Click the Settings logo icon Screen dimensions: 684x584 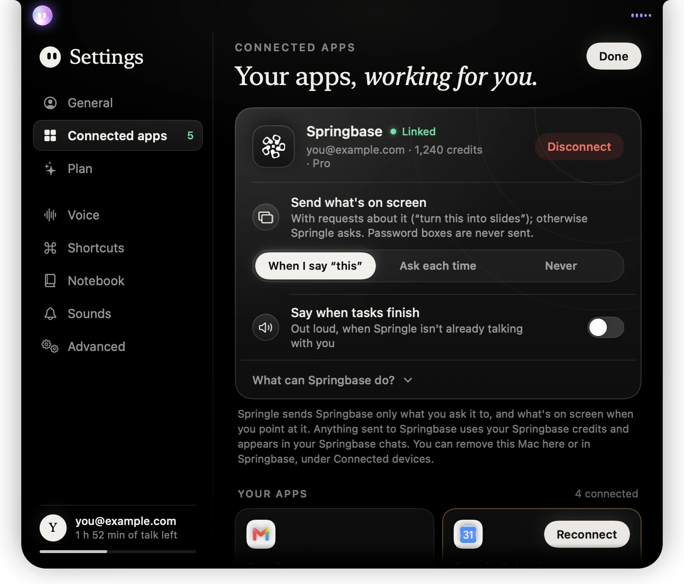(x=50, y=57)
